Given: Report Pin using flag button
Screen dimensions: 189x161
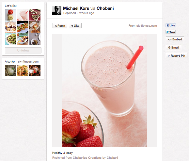Looking at the screenshot, I should coord(177,56).
